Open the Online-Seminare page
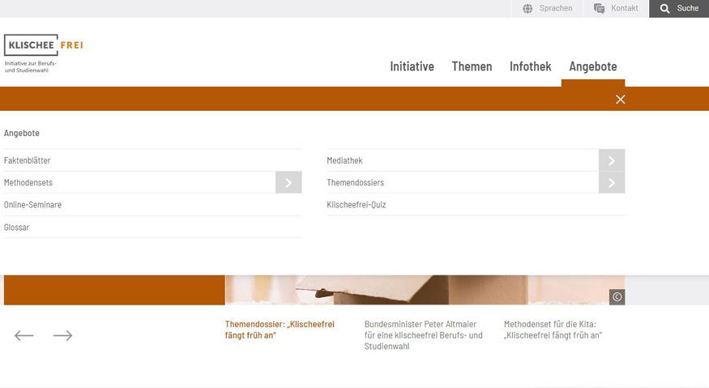The height and width of the screenshot is (388, 709). 32,205
